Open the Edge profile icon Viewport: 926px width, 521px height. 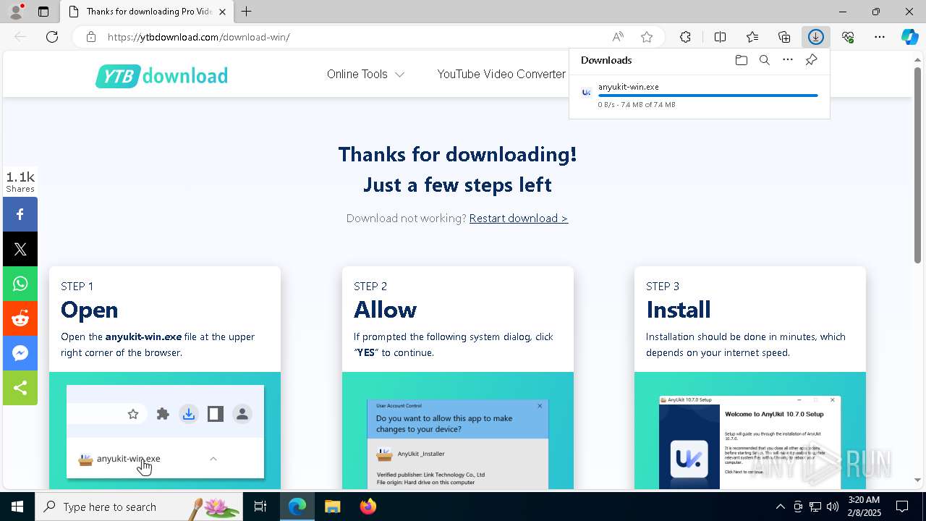pos(15,12)
